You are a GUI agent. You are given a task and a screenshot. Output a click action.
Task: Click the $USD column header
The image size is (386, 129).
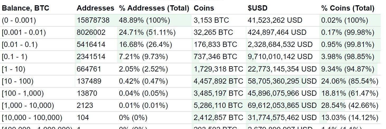pos(257,8)
